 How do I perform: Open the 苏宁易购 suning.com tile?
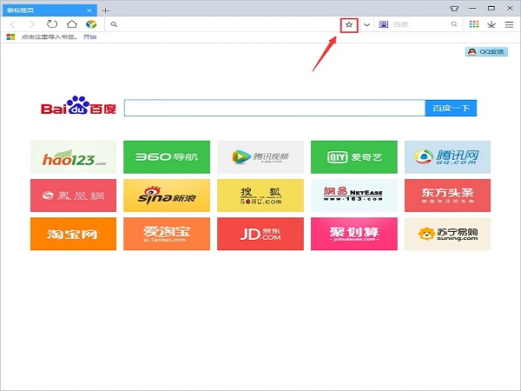point(447,234)
